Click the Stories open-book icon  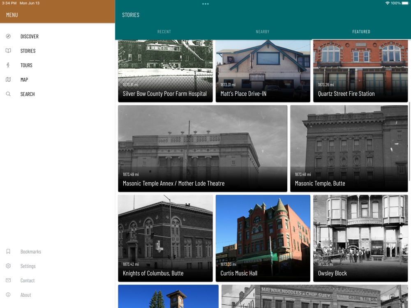click(x=8, y=51)
